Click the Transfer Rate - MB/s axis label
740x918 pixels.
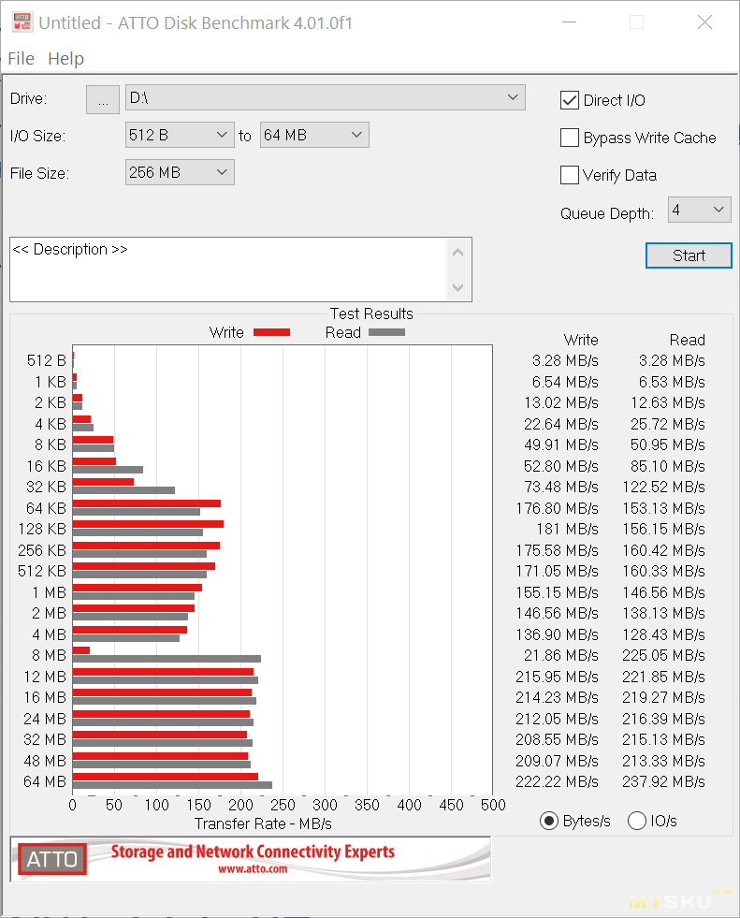[x=263, y=824]
